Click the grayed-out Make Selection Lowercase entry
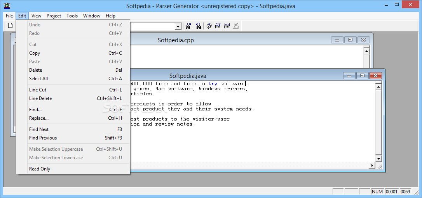422x198 pixels. 73,158
